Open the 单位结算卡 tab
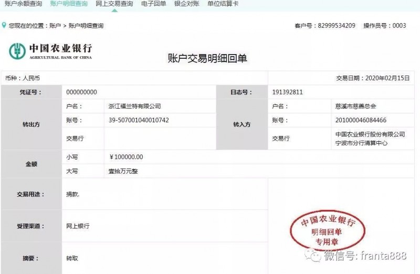The image size is (420, 274). click(x=223, y=4)
